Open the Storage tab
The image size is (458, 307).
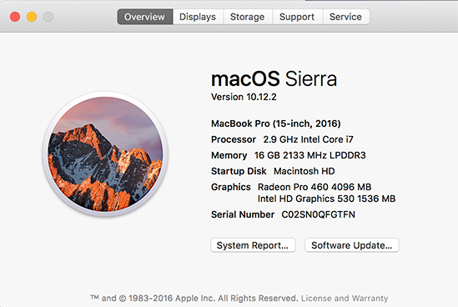[x=248, y=17]
